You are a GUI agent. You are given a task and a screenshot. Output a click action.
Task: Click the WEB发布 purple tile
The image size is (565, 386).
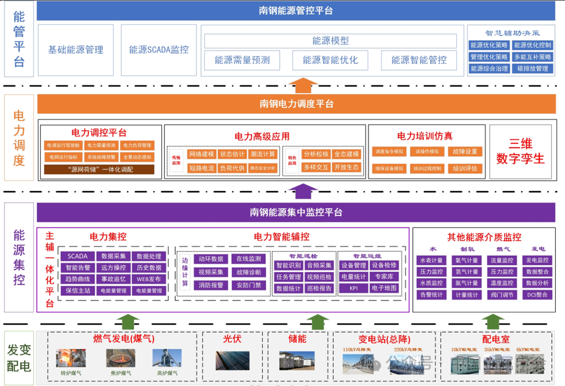click(x=149, y=279)
